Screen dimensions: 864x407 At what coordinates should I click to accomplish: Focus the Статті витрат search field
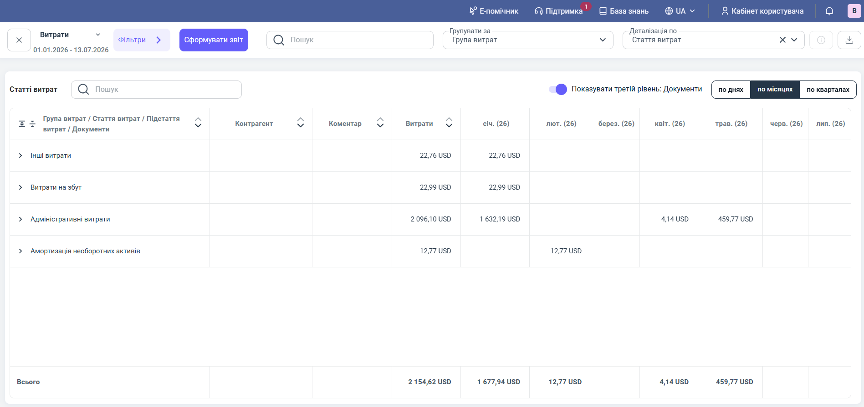(156, 90)
